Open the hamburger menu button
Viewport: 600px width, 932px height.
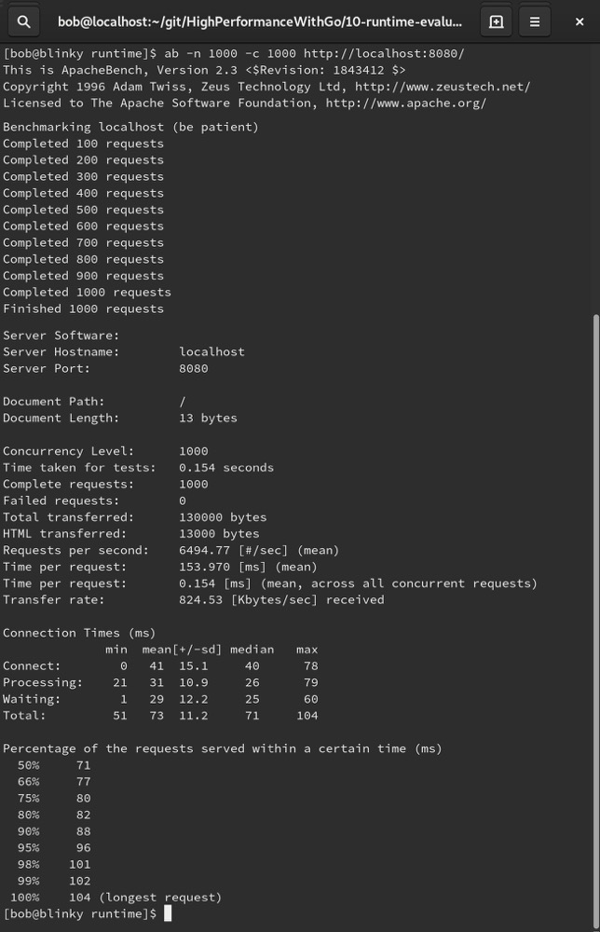(535, 22)
